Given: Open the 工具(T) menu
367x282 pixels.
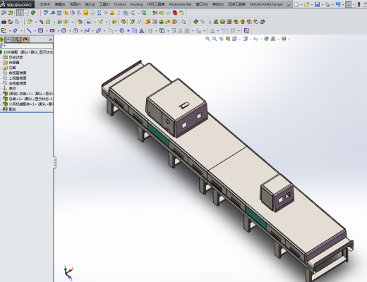Looking at the screenshot, I should click(x=104, y=4).
